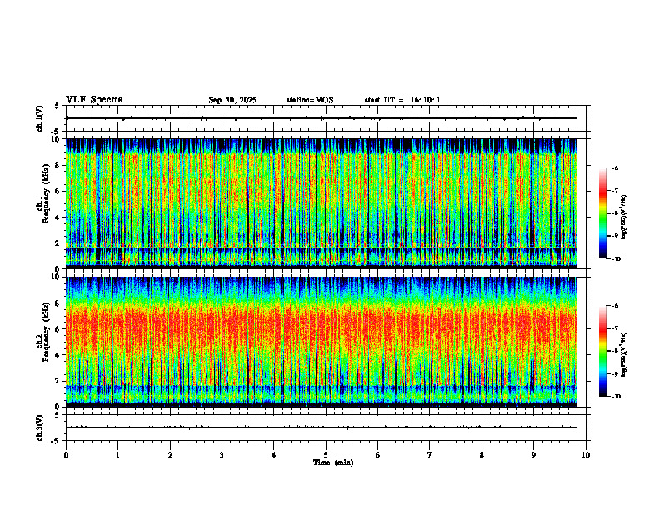Click the time axis tick label "10"
The height and width of the screenshot is (510, 660).
586,455
